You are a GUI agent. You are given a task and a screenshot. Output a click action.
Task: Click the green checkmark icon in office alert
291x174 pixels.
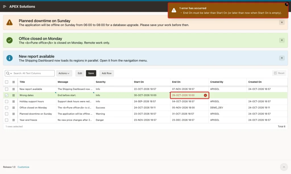click(9, 40)
